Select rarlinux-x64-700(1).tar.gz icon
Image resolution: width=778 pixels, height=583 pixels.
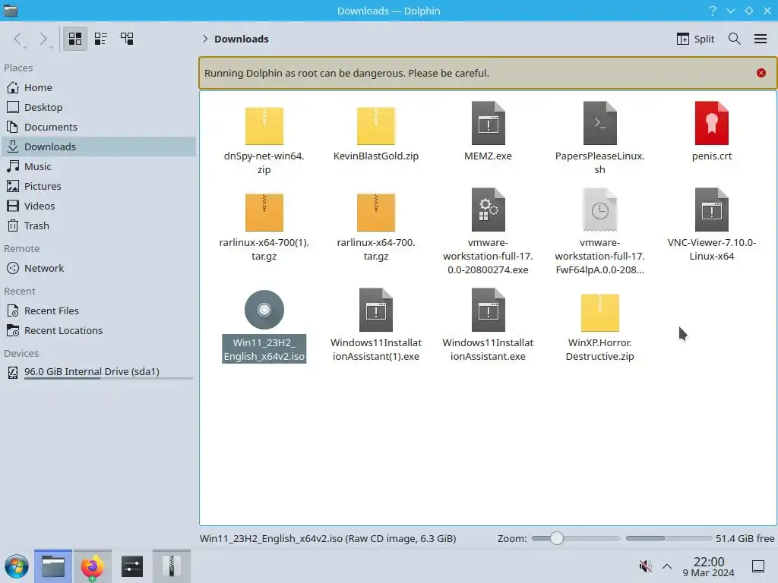pos(264,213)
